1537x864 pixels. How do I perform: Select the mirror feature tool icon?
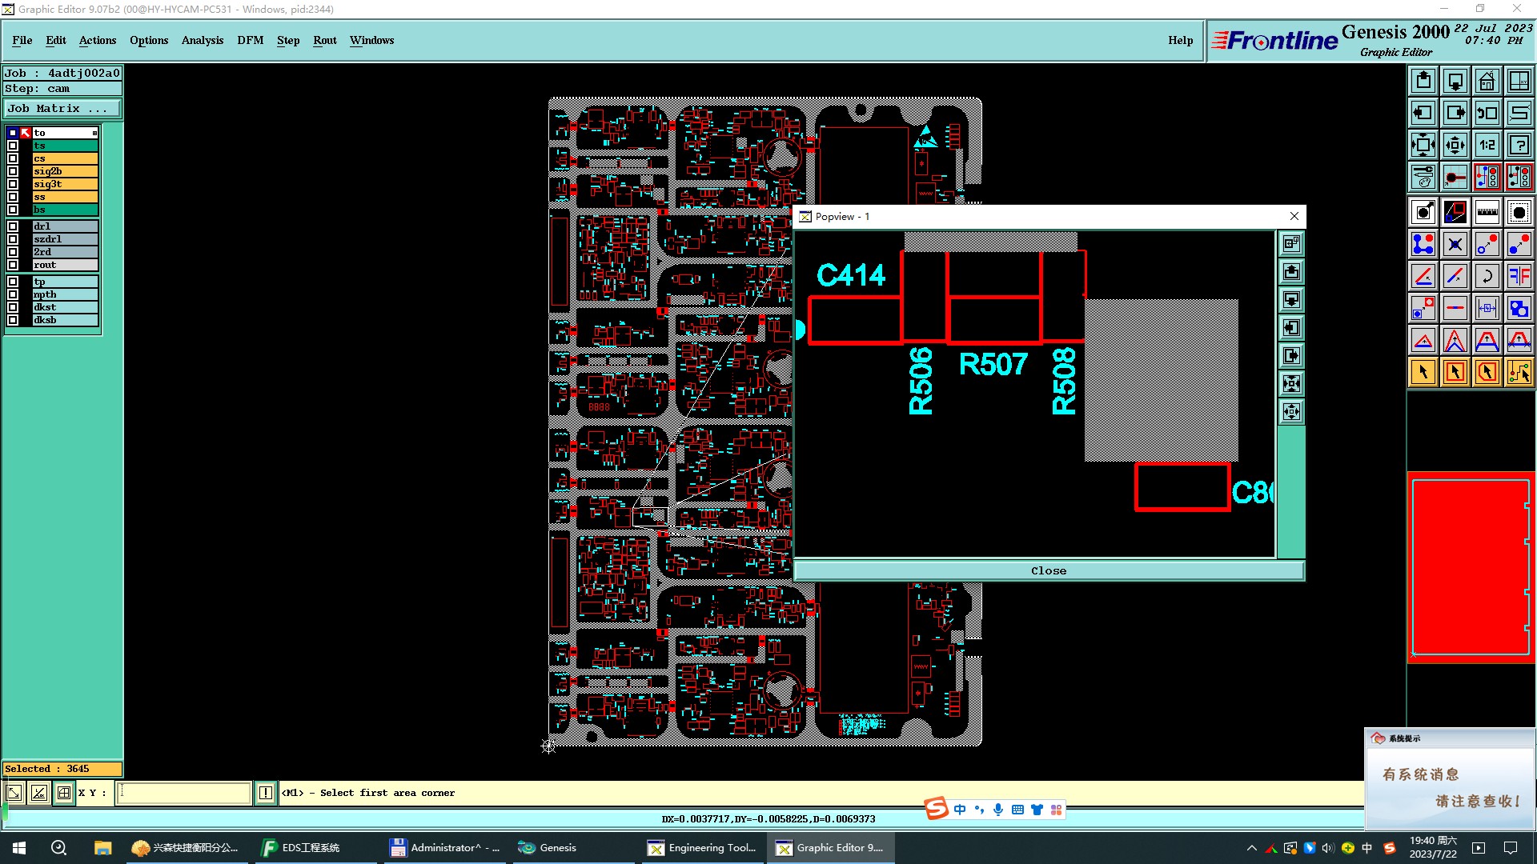tap(1519, 276)
